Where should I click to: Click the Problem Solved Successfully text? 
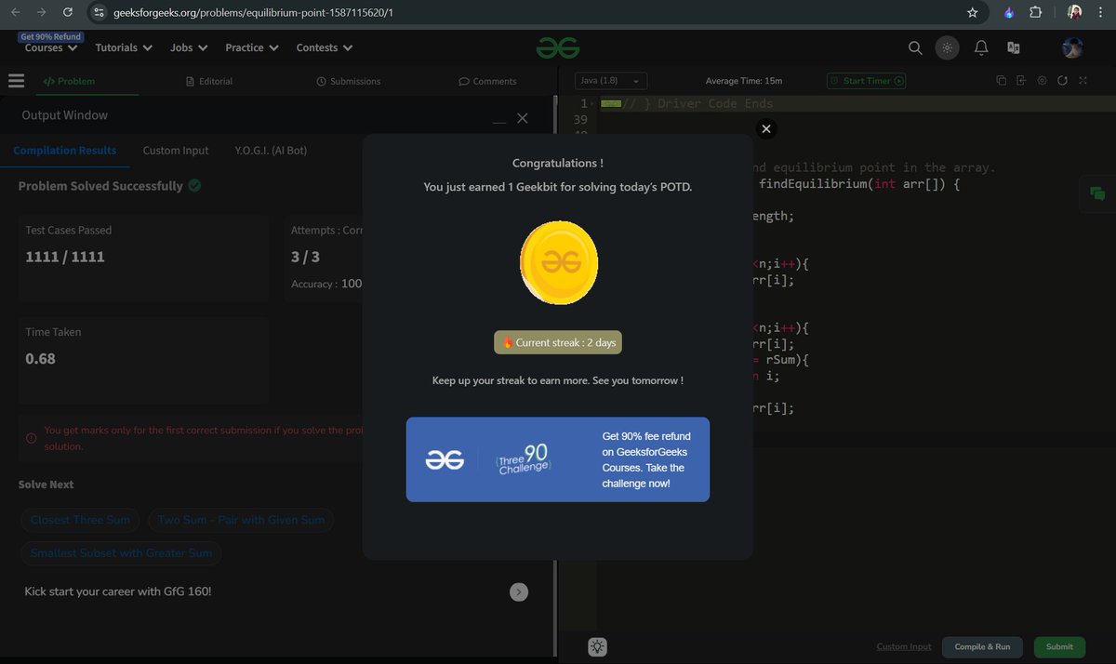point(100,186)
